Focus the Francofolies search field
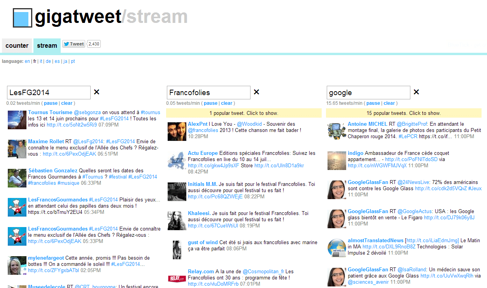This screenshot has height=288, width=487. [x=208, y=92]
